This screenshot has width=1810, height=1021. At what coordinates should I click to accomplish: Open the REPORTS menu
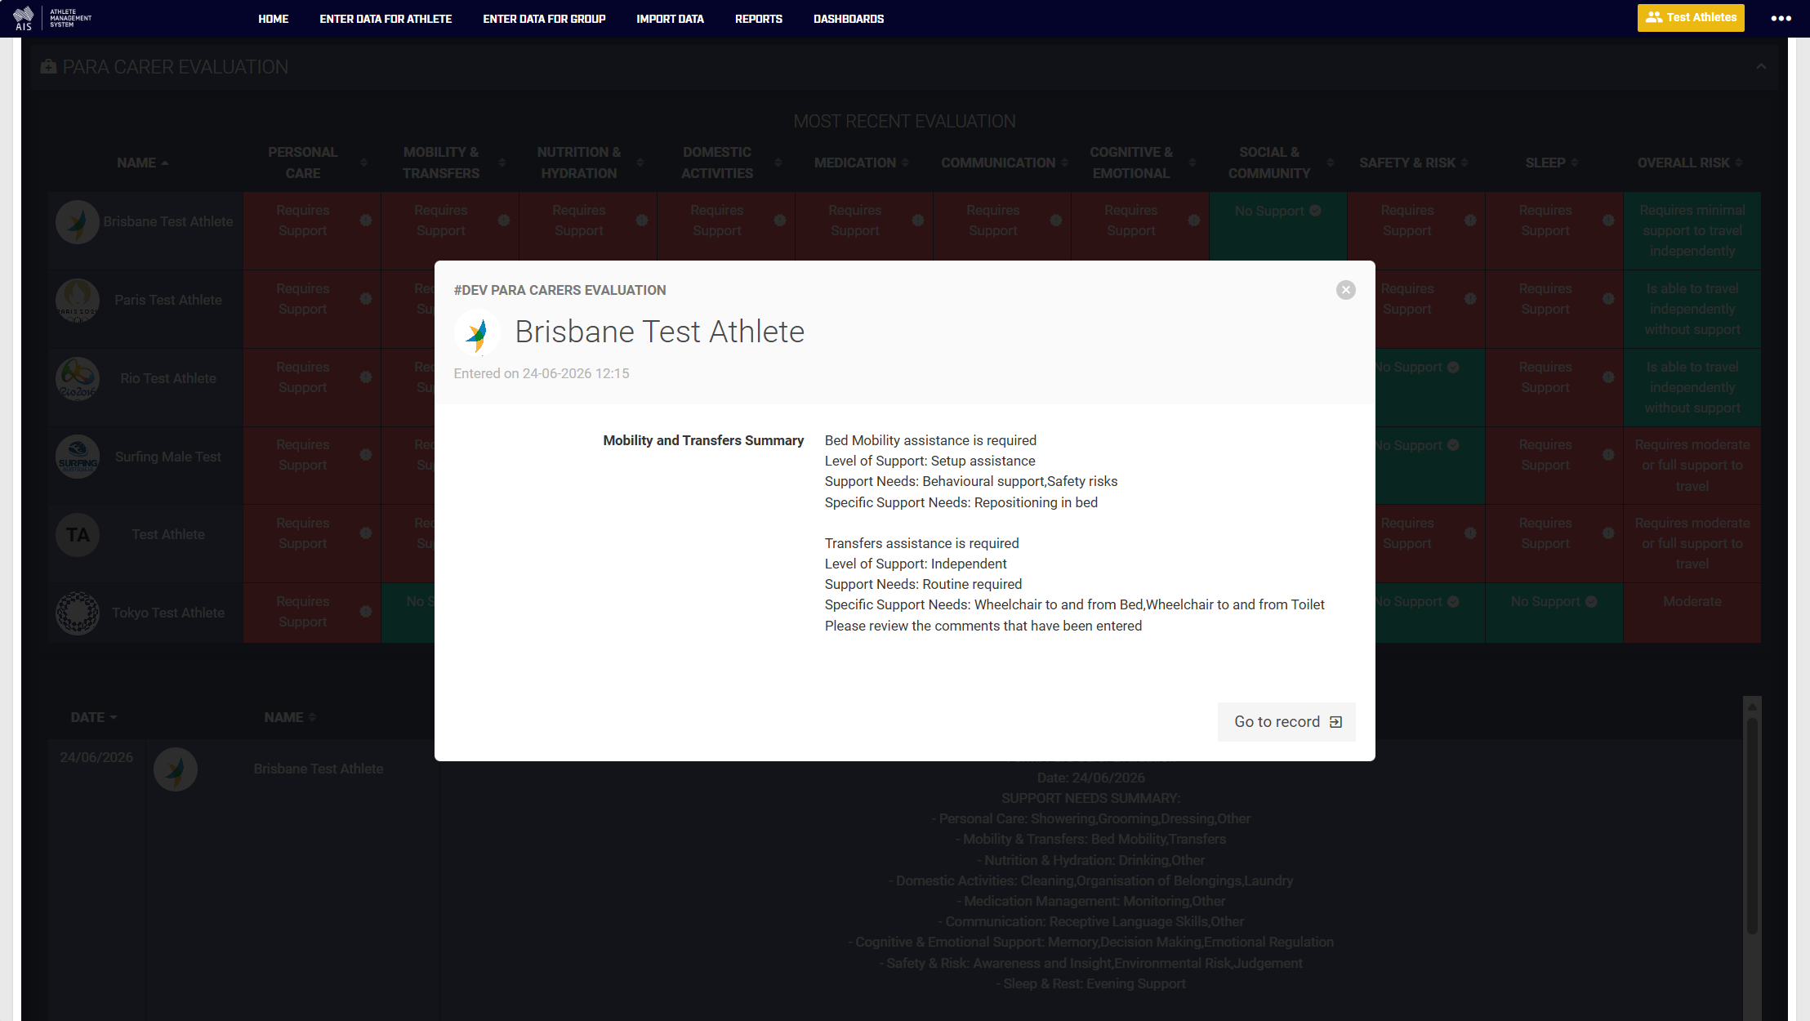click(758, 19)
